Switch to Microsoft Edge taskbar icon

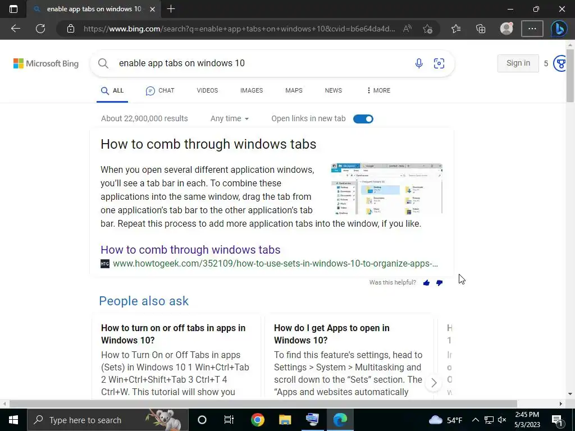[x=340, y=420]
